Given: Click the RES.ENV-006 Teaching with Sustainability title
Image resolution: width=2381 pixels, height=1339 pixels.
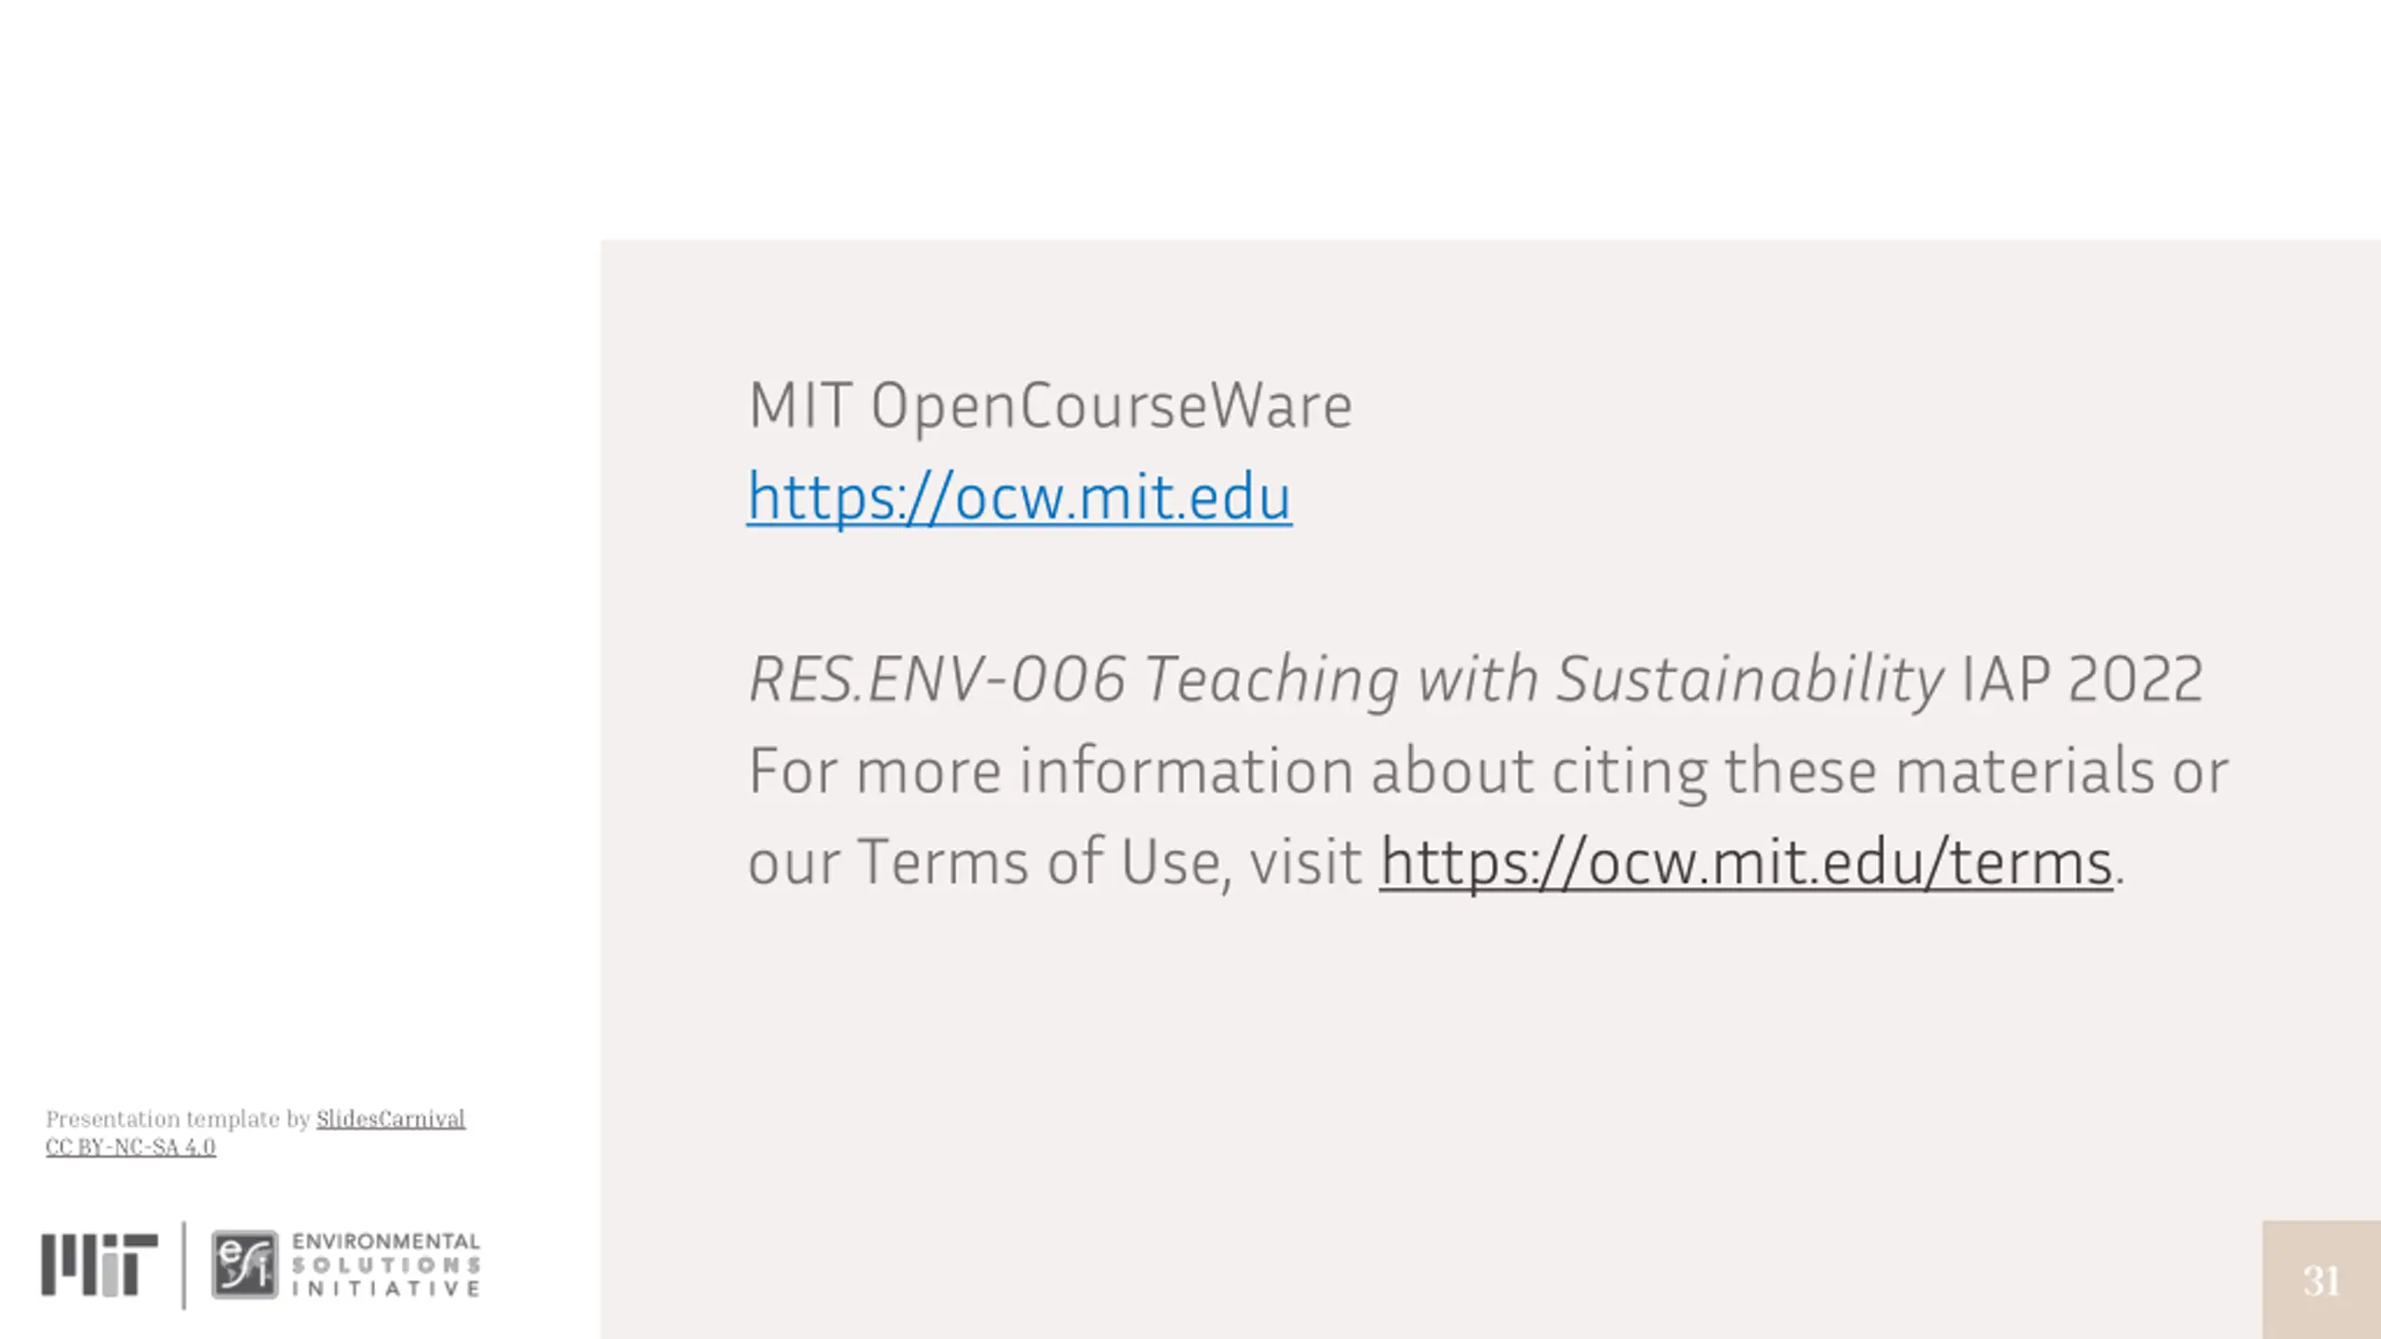Looking at the screenshot, I should (x=1346, y=679).
